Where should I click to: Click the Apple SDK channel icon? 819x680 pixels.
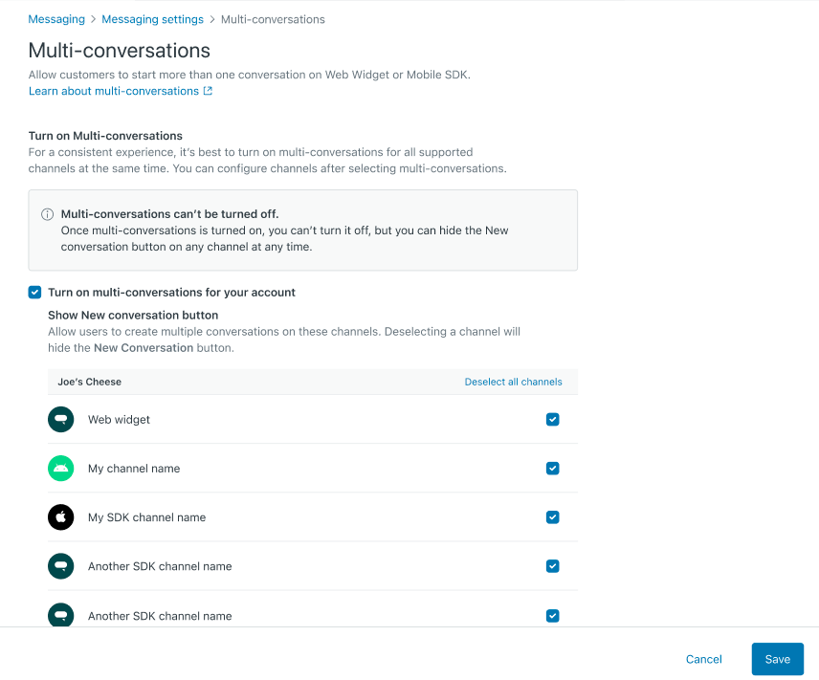60,517
